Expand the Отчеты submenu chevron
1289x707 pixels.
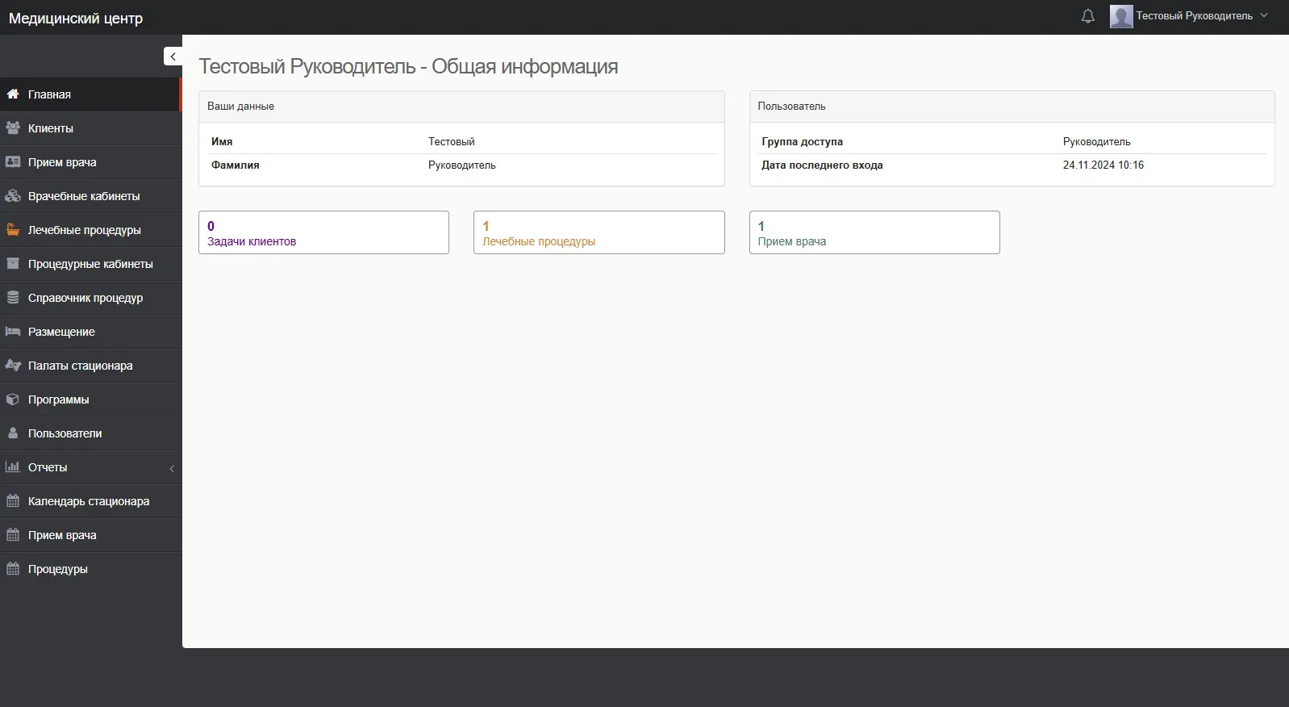[172, 468]
